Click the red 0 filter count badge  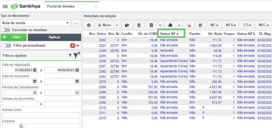tap(73, 46)
